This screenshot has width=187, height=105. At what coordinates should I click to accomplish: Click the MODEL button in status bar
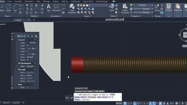point(119,103)
